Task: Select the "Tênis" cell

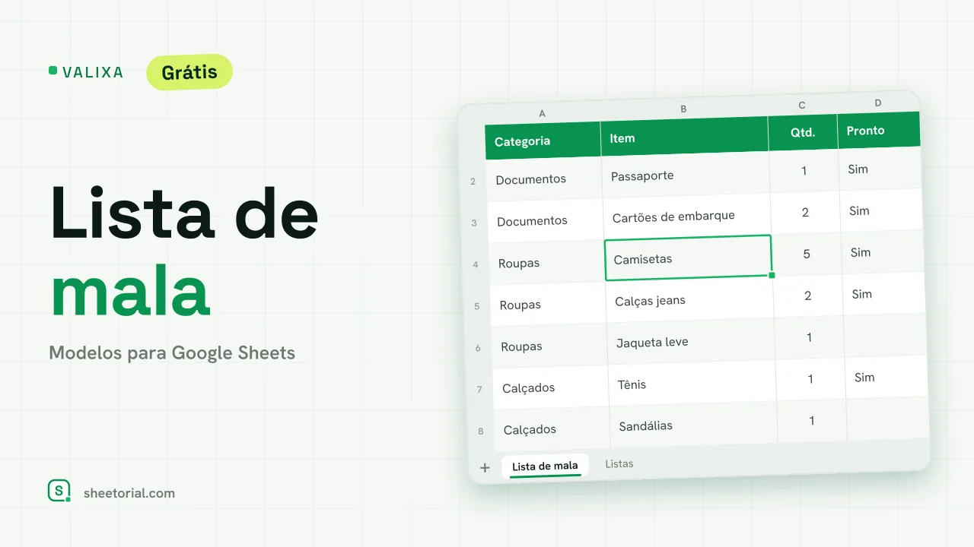Action: point(692,383)
